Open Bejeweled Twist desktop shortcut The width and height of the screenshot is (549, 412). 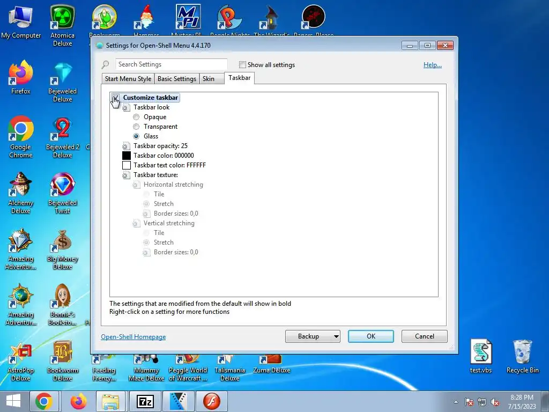click(62, 193)
